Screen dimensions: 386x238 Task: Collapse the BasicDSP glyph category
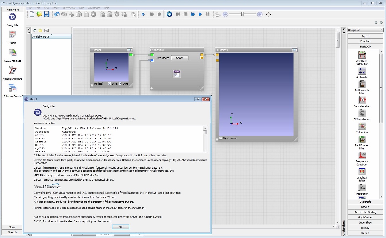(x=365, y=47)
